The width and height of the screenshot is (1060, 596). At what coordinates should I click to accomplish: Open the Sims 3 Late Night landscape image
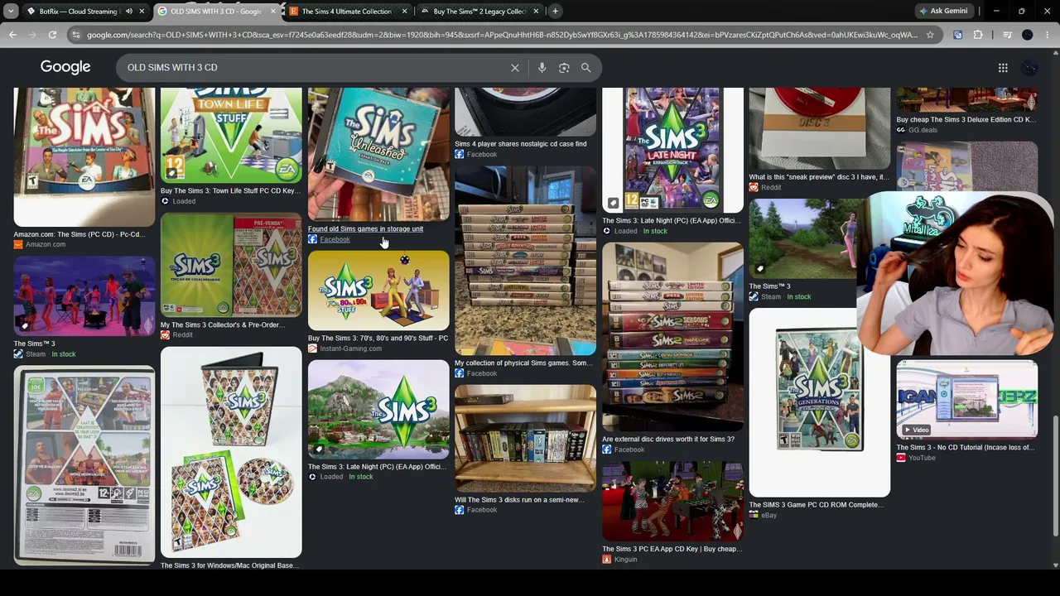click(378, 409)
